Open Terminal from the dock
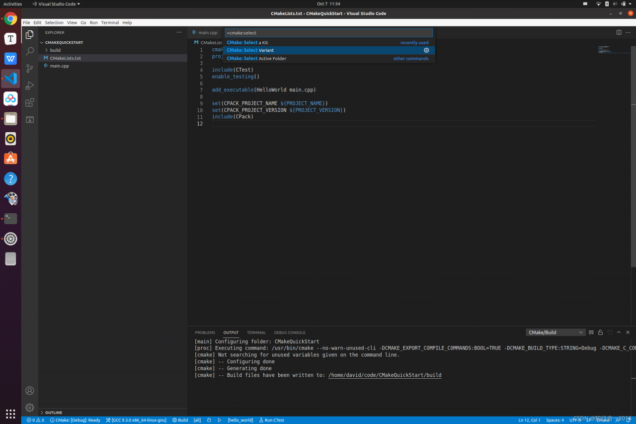636x424 pixels. [10, 219]
